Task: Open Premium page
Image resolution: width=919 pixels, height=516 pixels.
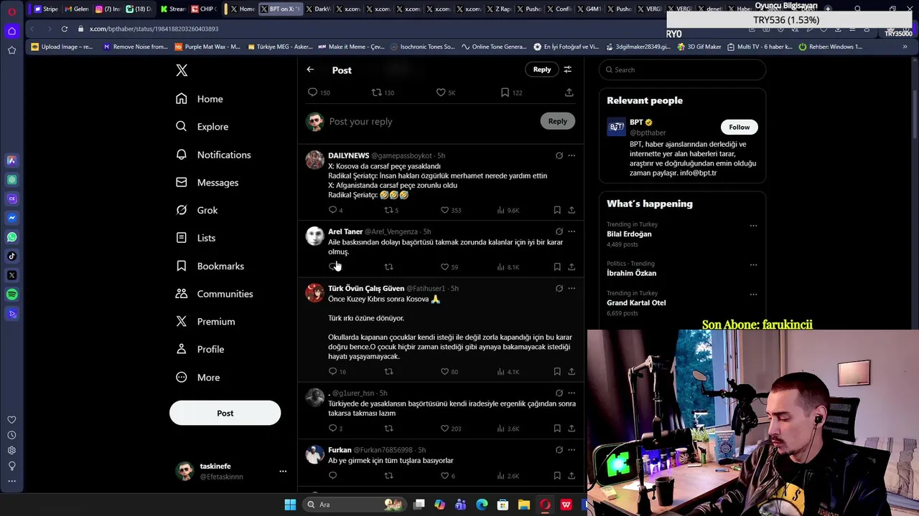Action: [205, 322]
